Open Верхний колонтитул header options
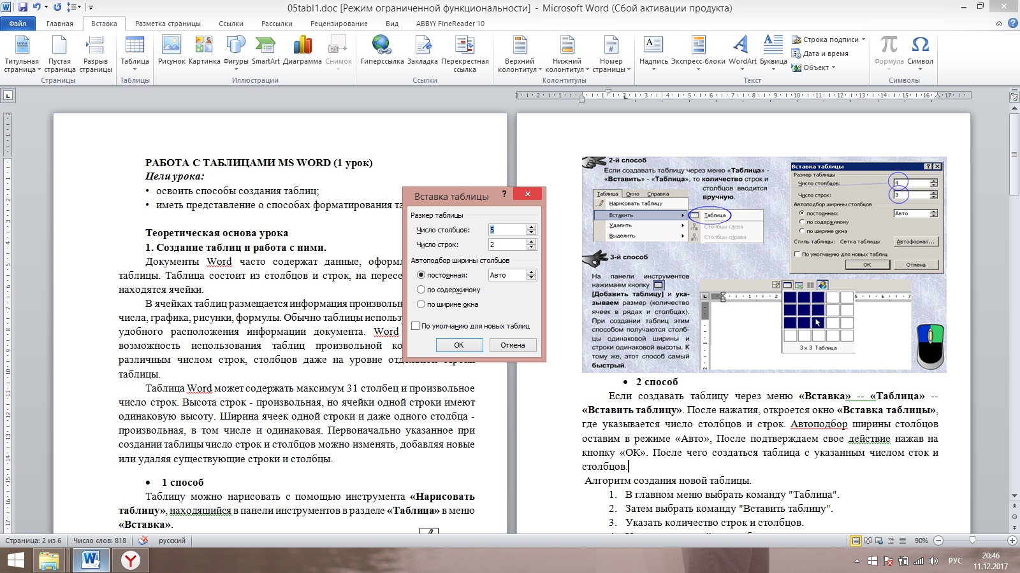This screenshot has height=573, width=1020. coord(520,54)
